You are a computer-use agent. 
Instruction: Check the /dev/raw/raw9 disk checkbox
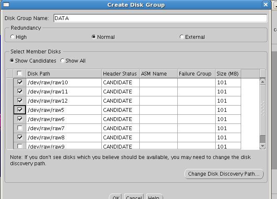20,146
